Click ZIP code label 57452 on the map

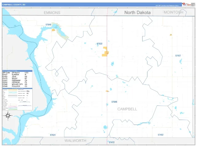coord(161,135)
